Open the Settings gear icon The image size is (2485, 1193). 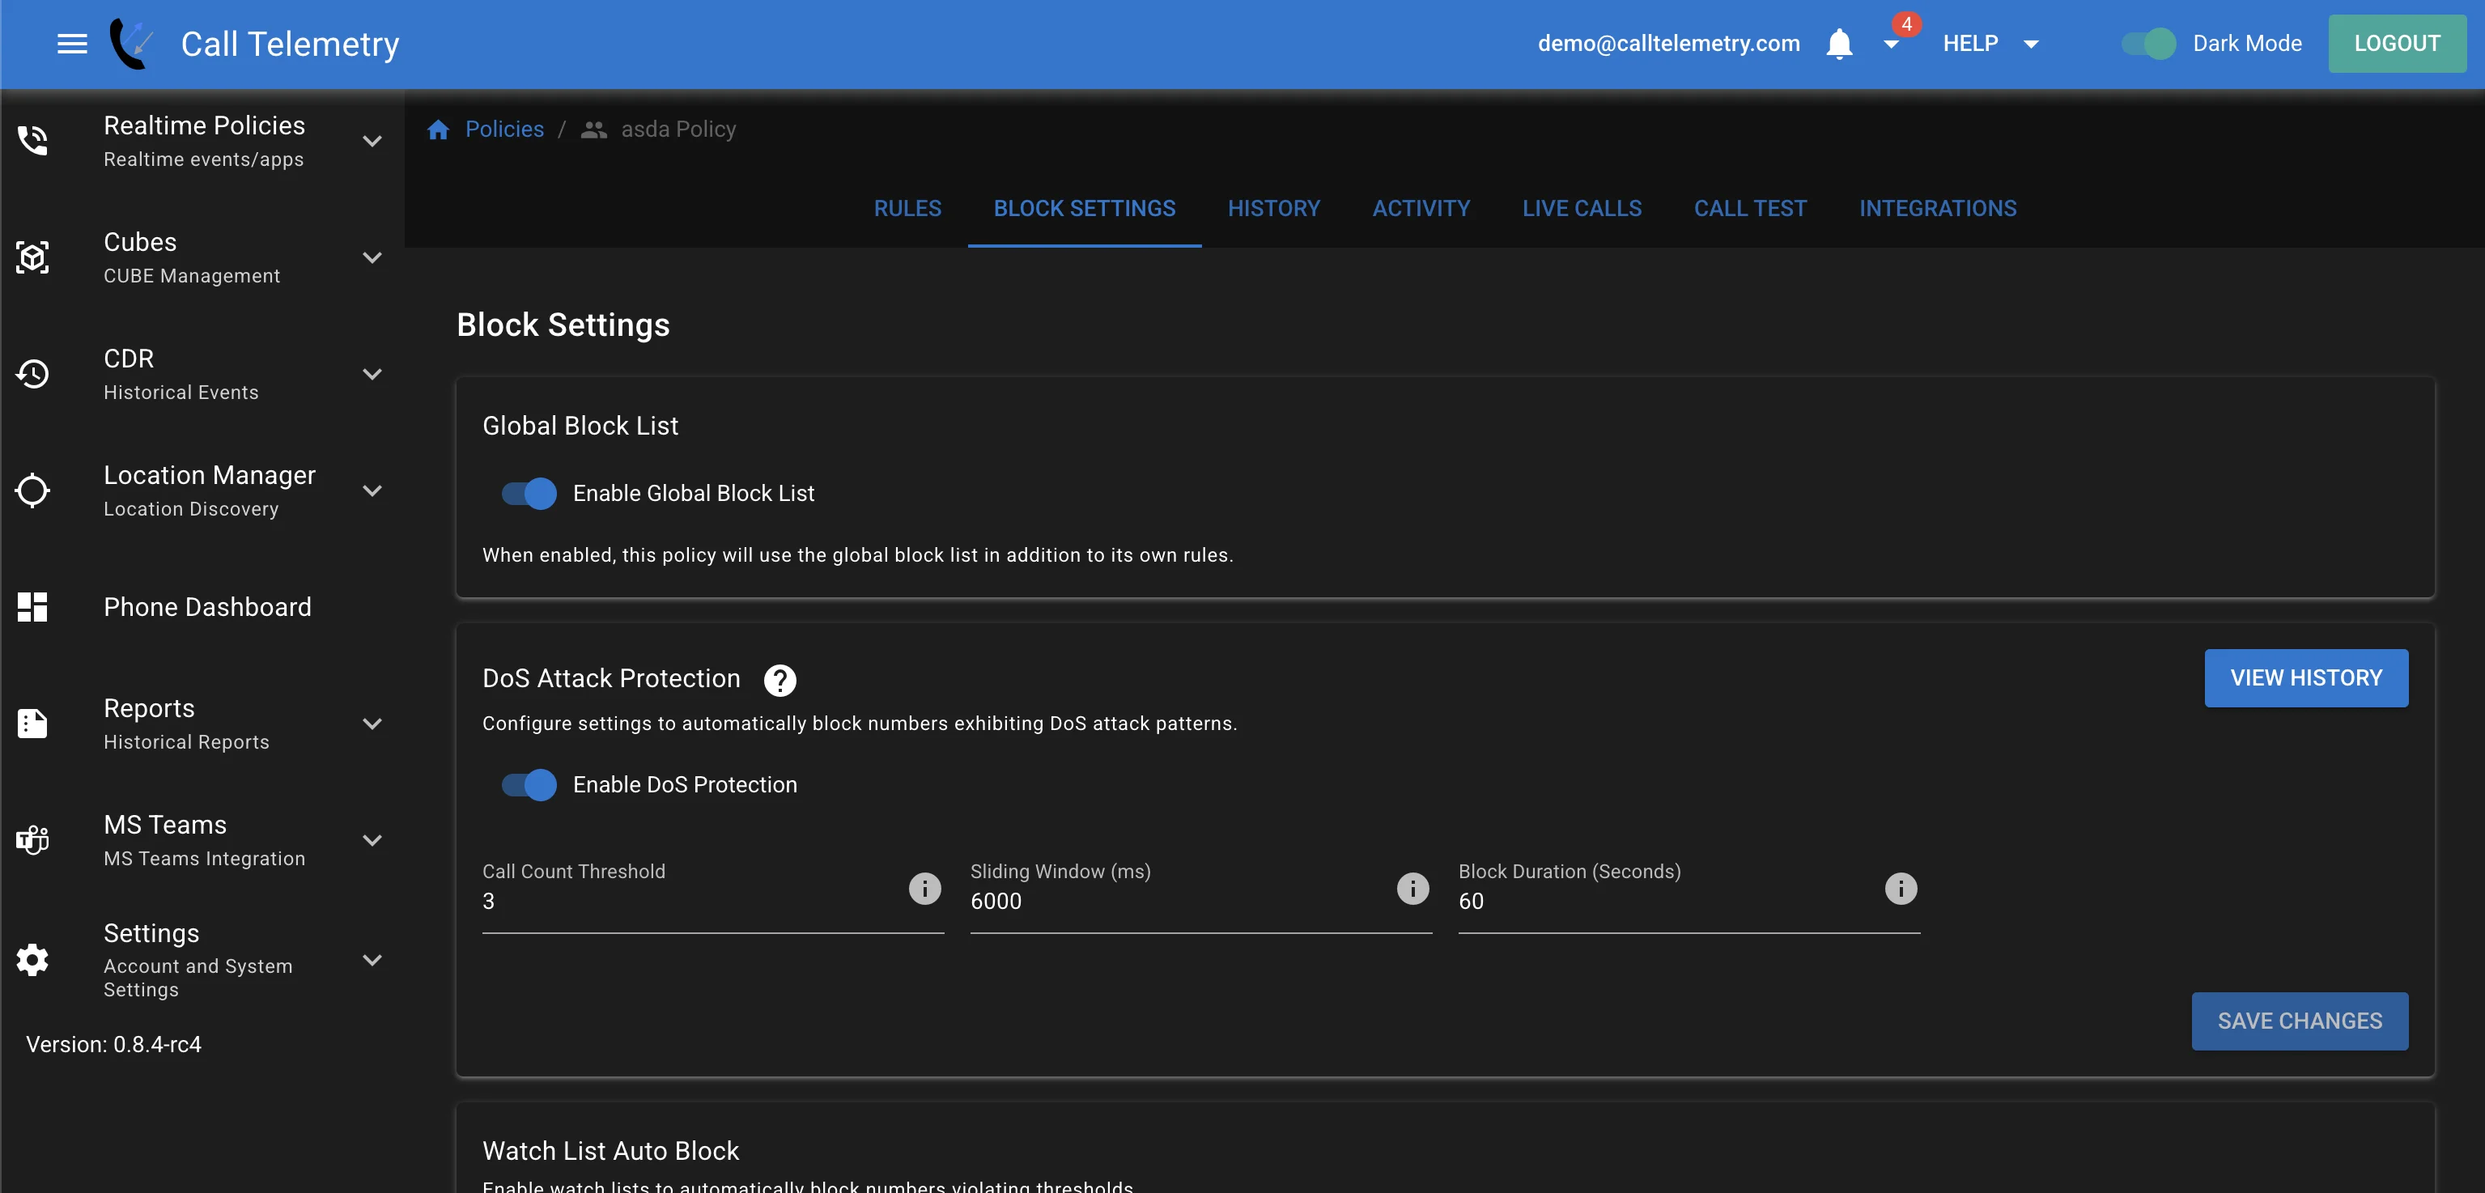tap(33, 958)
